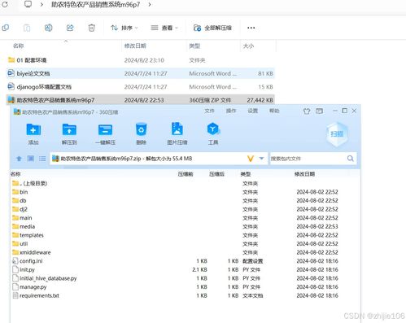Switch to list view in 360压缩
The height and width of the screenshot is (323, 406).
coord(42,159)
